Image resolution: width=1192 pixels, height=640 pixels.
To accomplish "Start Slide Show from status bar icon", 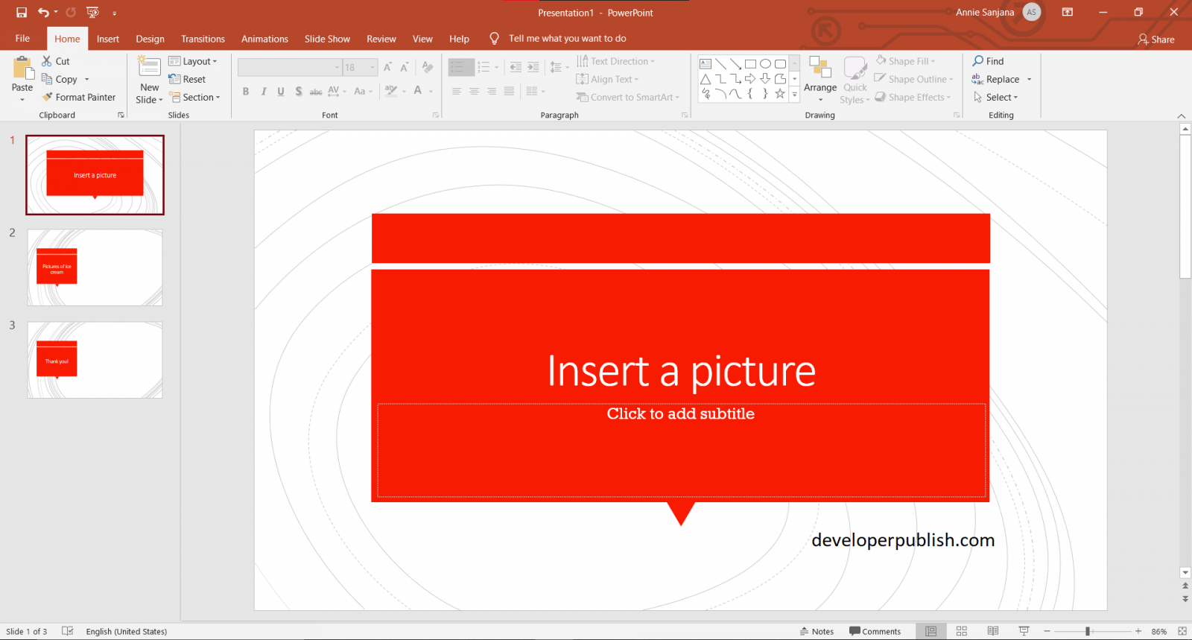I will click(x=1024, y=631).
